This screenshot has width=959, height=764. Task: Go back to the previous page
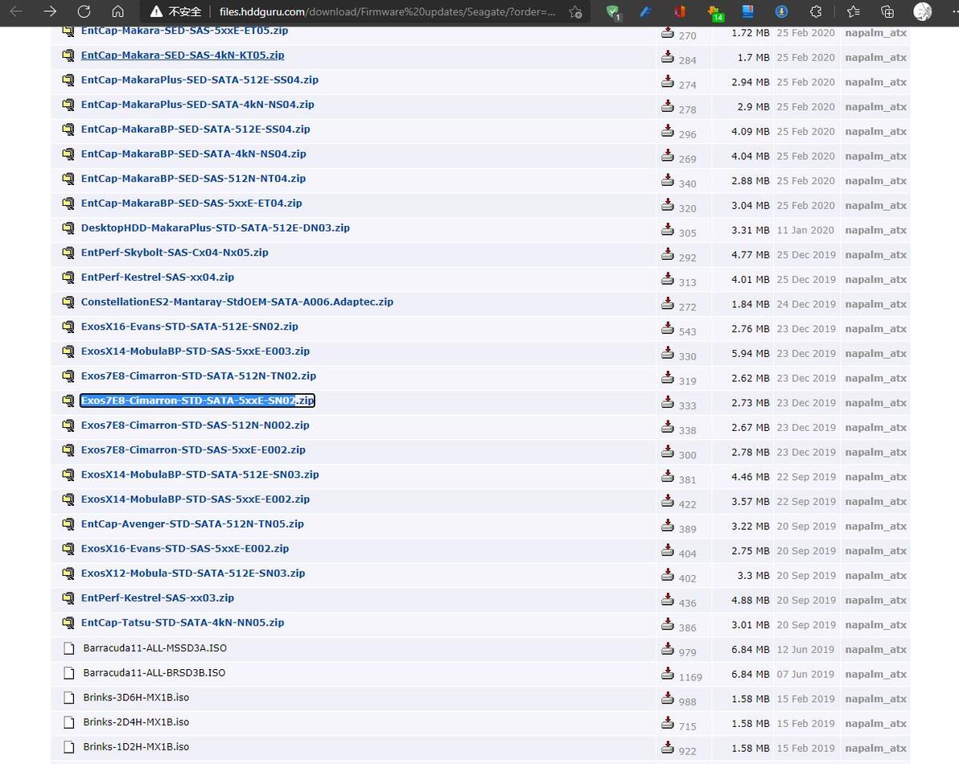[x=17, y=11]
